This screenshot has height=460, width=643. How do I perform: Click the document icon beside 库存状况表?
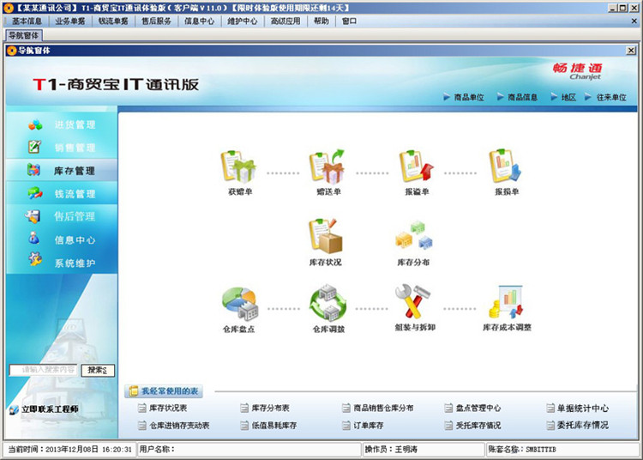141,408
